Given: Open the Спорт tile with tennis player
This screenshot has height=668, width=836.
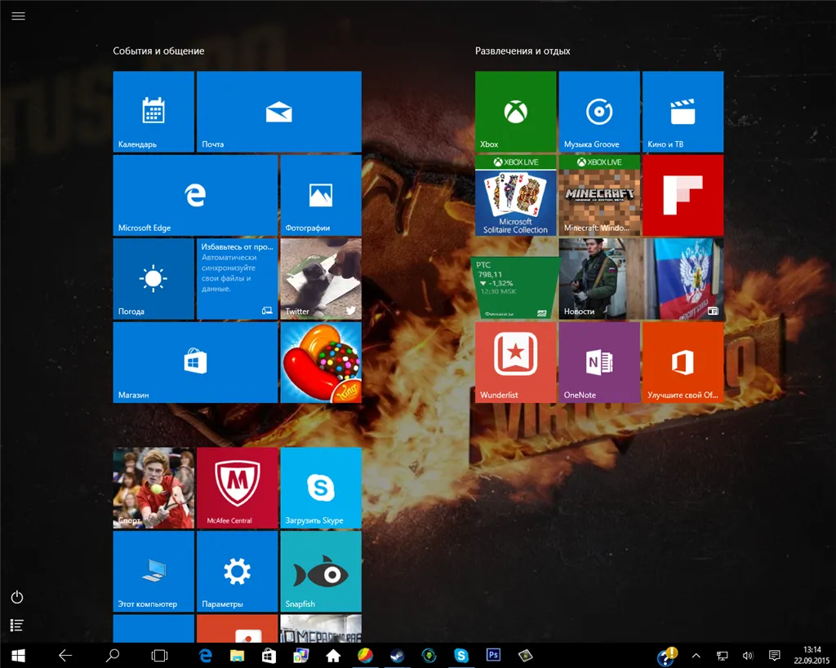Looking at the screenshot, I should 153,488.
